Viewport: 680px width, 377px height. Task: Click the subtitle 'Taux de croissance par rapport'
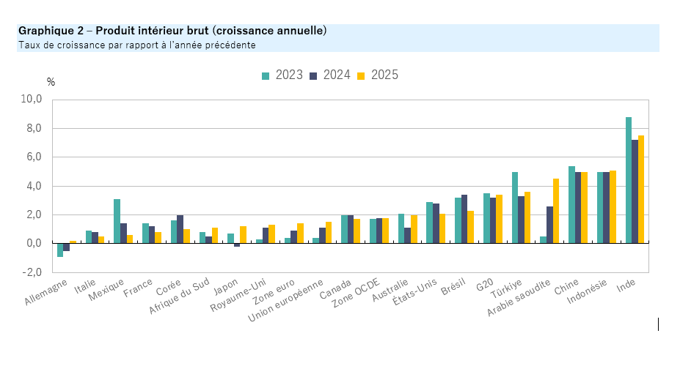point(136,45)
